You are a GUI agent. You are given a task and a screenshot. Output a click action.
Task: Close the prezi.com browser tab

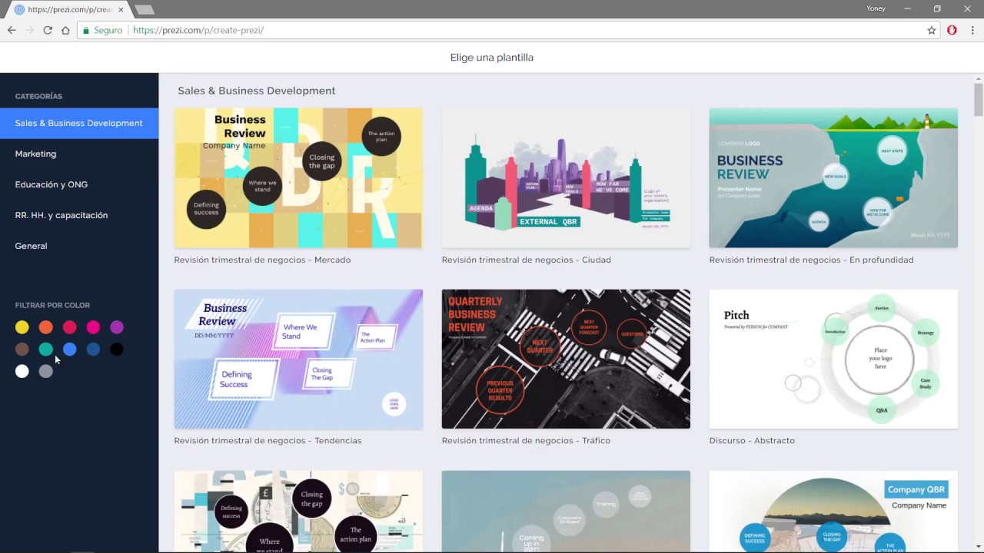pos(121,9)
